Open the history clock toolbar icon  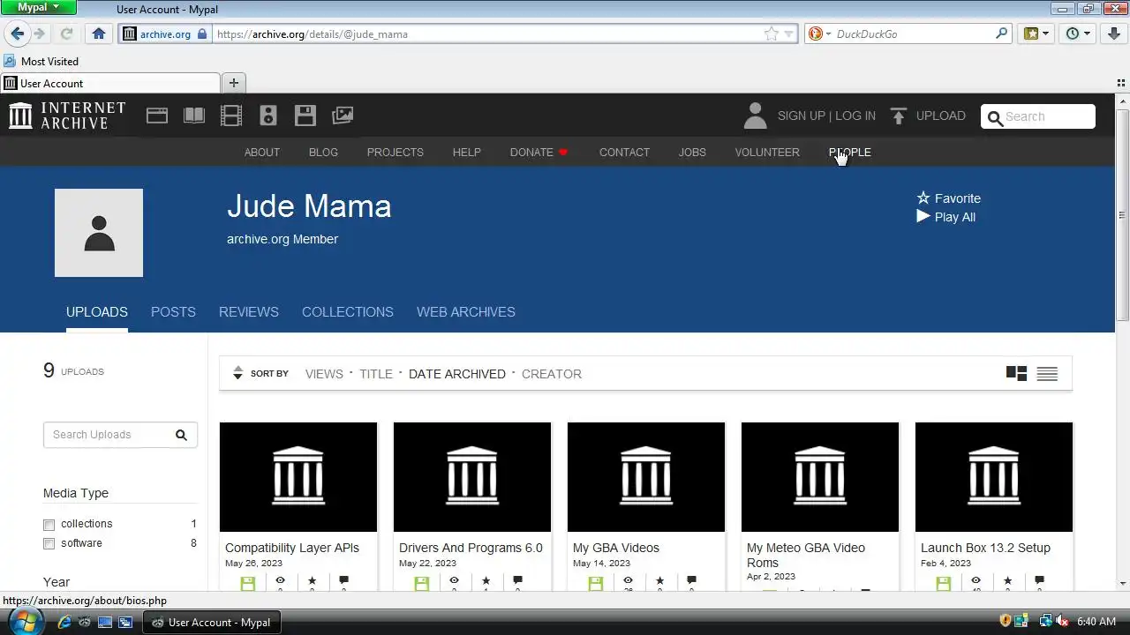(1073, 34)
